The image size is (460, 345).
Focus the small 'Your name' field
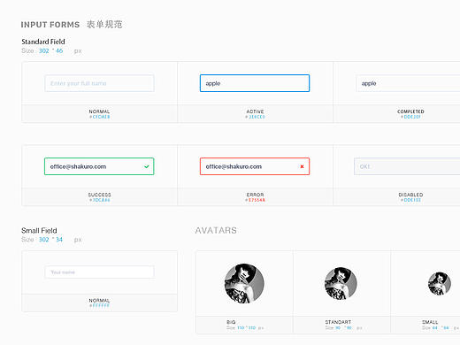tap(99, 272)
